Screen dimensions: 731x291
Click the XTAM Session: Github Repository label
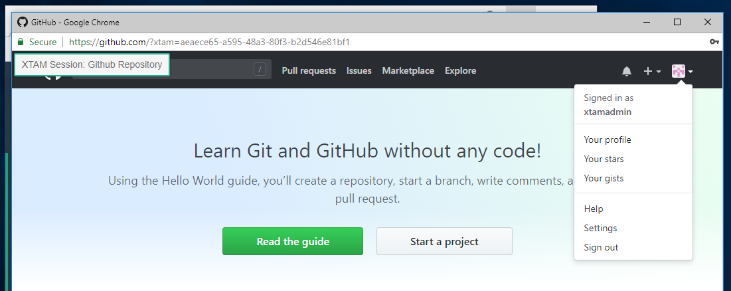92,65
